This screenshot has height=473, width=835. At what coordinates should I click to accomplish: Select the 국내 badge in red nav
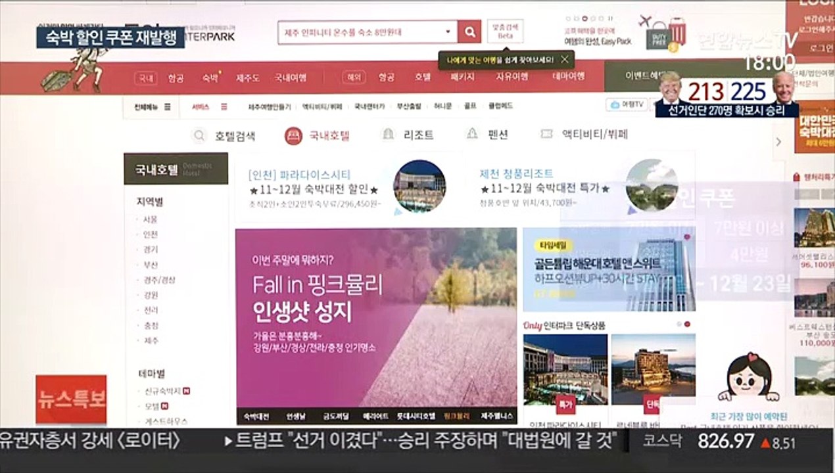(145, 78)
